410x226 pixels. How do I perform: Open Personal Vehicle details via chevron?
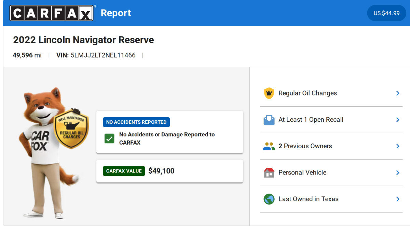point(398,172)
